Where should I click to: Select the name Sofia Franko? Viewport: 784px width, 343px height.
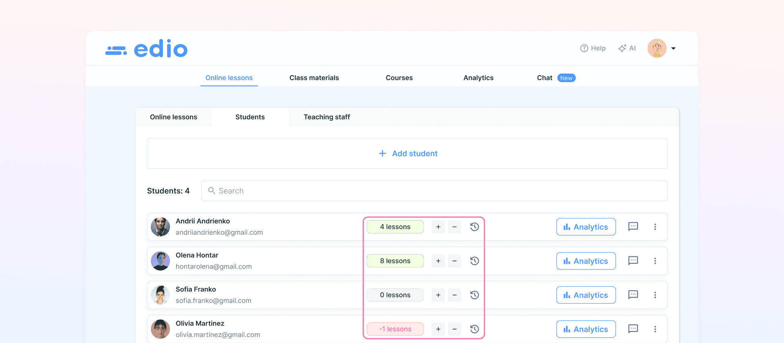[196, 289]
